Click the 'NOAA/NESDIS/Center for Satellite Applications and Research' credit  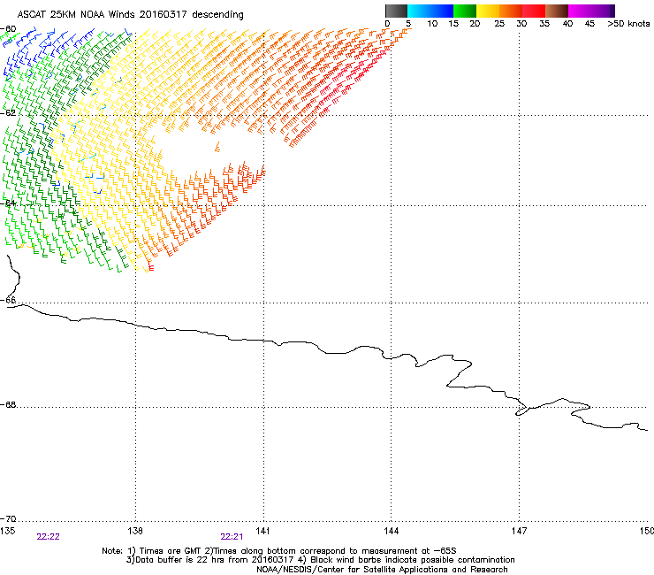tap(382, 570)
